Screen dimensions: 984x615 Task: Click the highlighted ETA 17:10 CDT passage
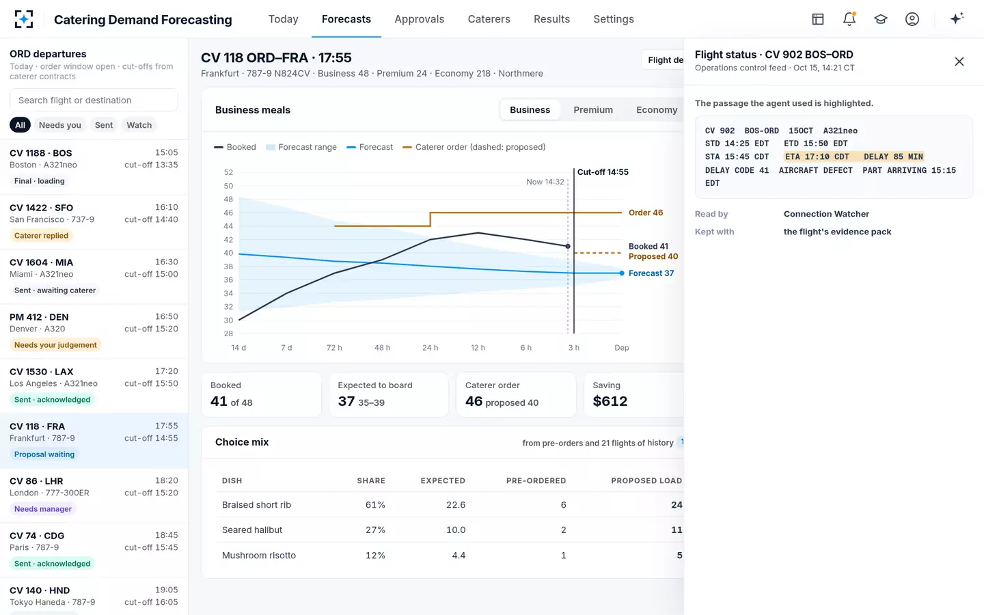[854, 156]
